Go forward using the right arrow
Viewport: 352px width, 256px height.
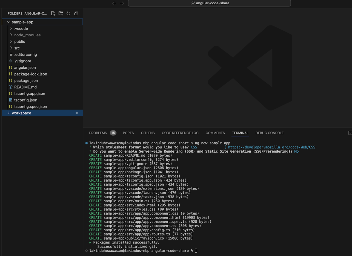[x=122, y=3]
